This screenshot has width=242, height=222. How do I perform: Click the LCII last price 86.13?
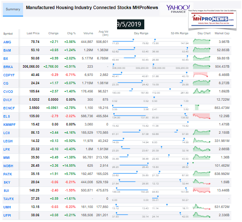click(x=35, y=132)
